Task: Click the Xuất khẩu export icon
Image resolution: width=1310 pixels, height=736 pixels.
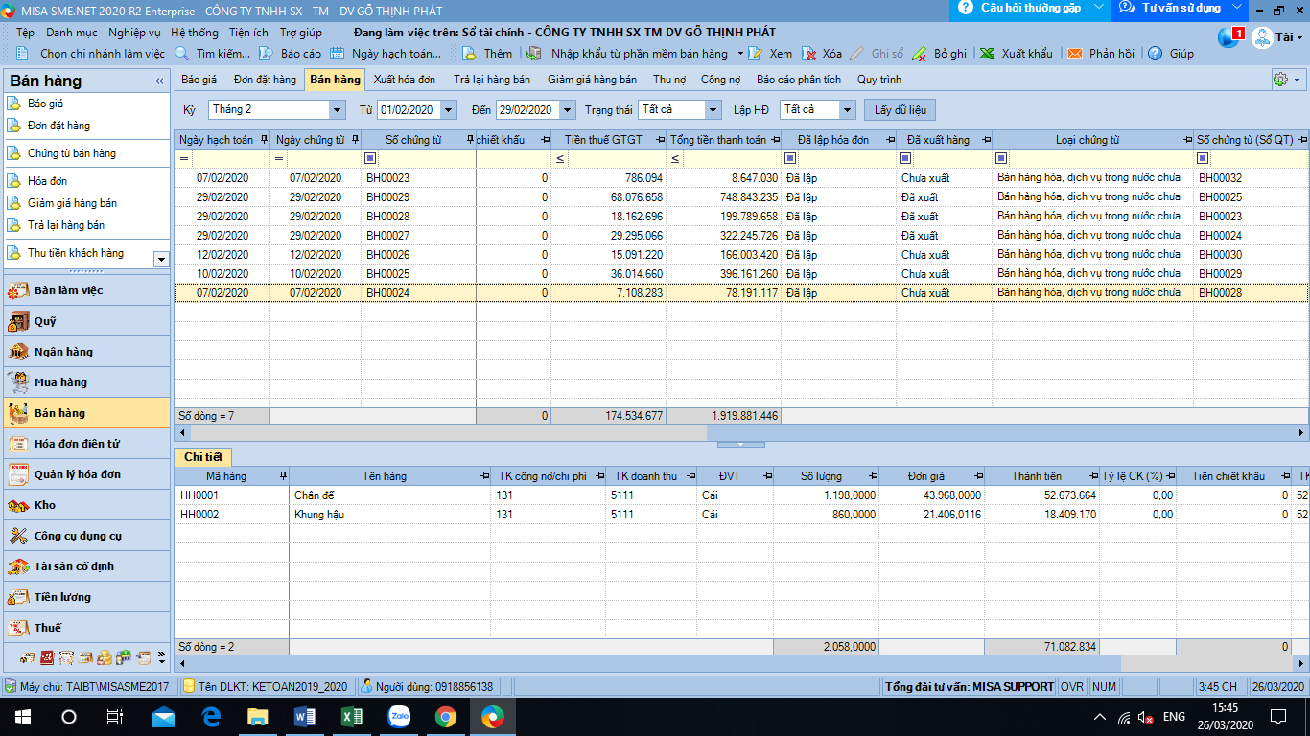Action: [x=987, y=54]
